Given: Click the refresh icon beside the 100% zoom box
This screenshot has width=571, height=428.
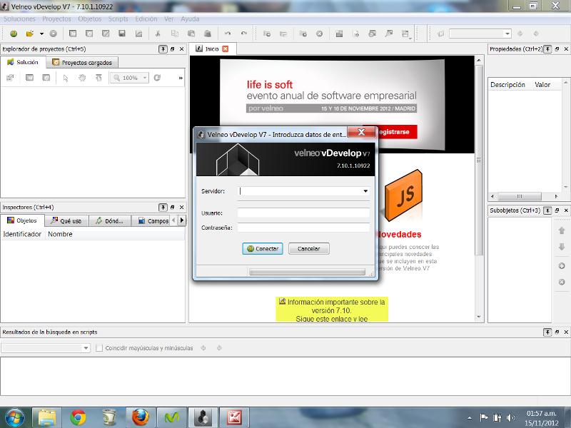Looking at the screenshot, I should [x=157, y=78].
